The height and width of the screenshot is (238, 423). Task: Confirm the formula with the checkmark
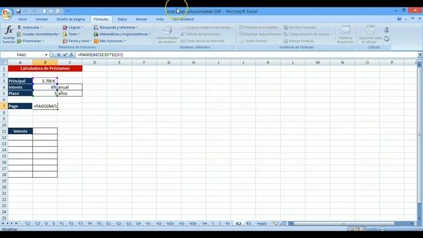[x=65, y=55]
